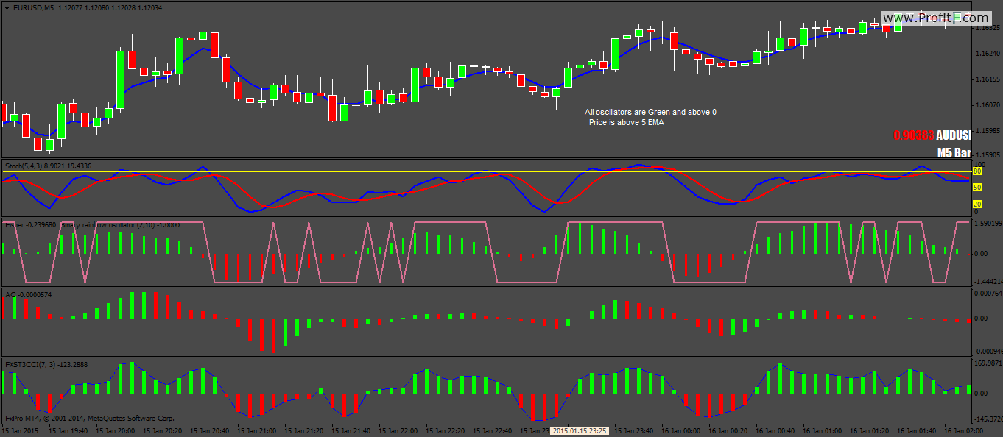Click the '15 Jan 21:00' time label

(x=256, y=430)
